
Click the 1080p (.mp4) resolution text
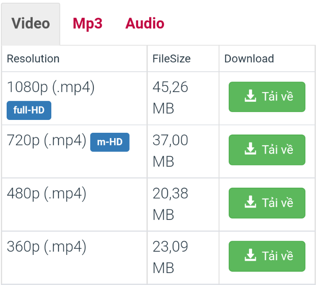click(x=51, y=87)
